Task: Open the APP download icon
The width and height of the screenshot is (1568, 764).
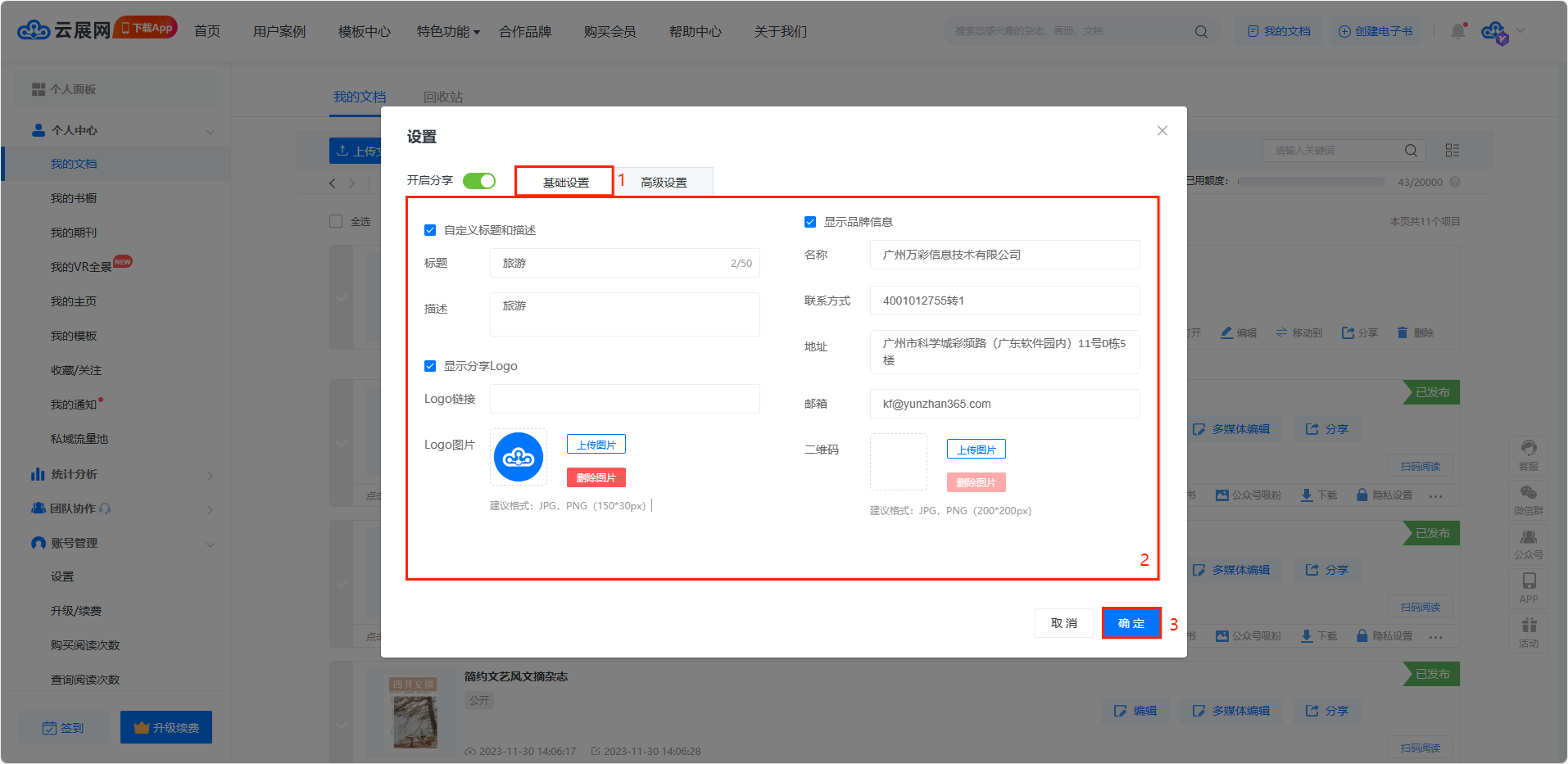Action: pyautogui.click(x=1529, y=587)
